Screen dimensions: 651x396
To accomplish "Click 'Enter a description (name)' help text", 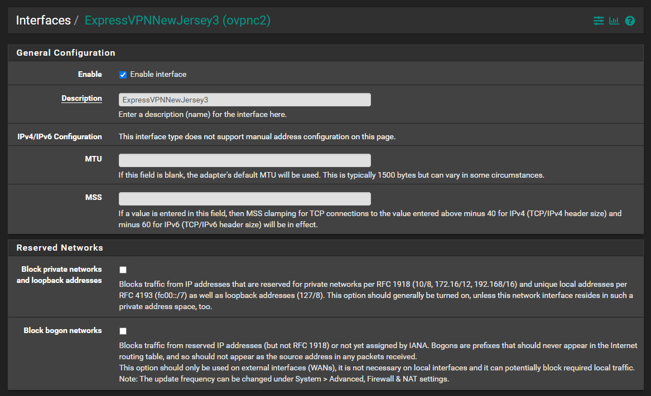I will tap(202, 114).
